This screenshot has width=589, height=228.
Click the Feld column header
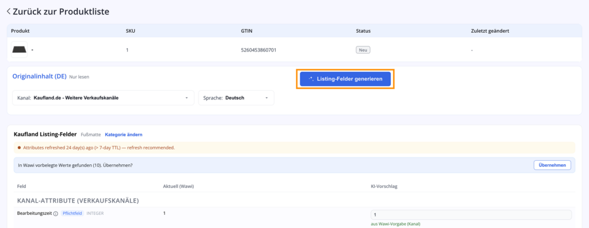point(22,186)
